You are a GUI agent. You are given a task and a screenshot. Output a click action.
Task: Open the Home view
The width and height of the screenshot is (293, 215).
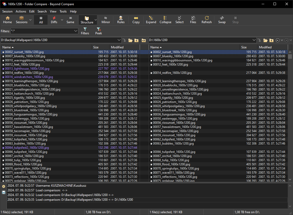pos(8,20)
